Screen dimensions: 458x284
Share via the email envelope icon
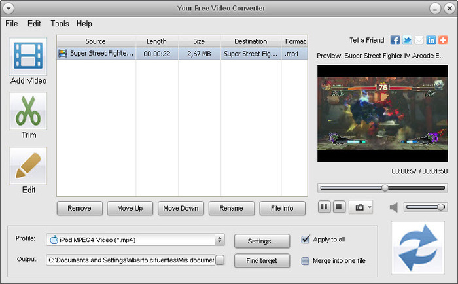pos(419,40)
